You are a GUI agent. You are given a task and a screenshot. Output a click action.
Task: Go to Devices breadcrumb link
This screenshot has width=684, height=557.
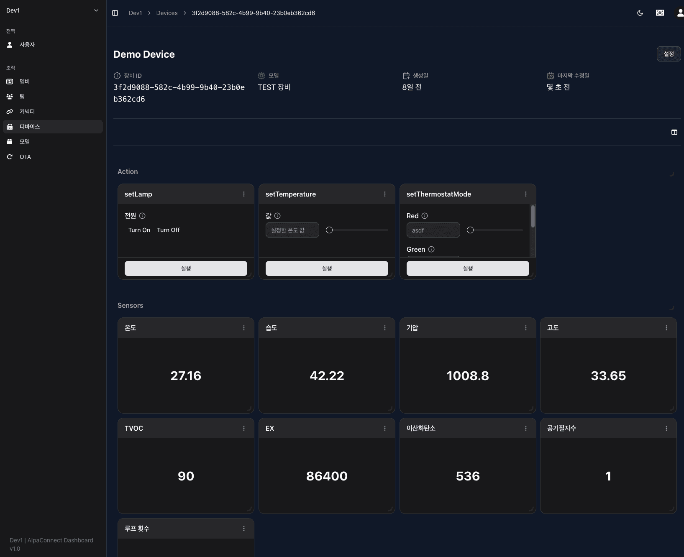pyautogui.click(x=167, y=13)
